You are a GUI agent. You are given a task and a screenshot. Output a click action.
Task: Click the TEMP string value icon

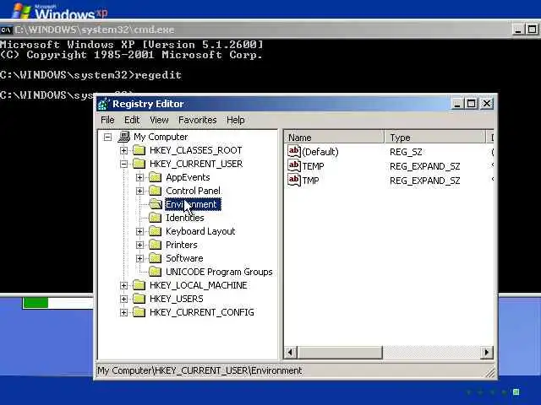tap(294, 165)
